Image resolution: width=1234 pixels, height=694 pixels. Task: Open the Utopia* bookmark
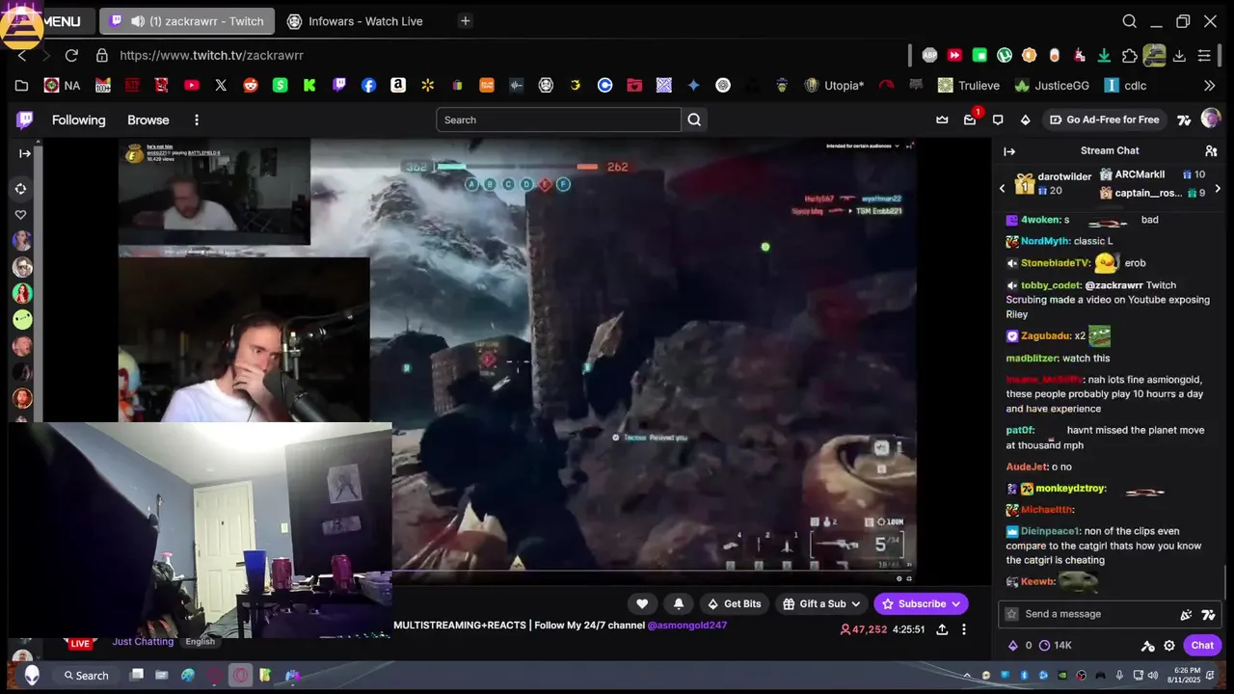[834, 85]
